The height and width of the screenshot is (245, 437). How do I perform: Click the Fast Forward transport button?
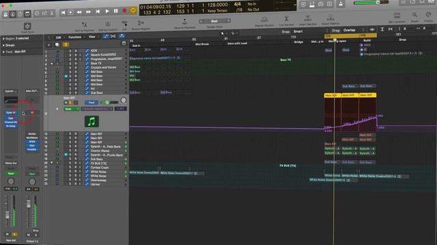pos(88,12)
